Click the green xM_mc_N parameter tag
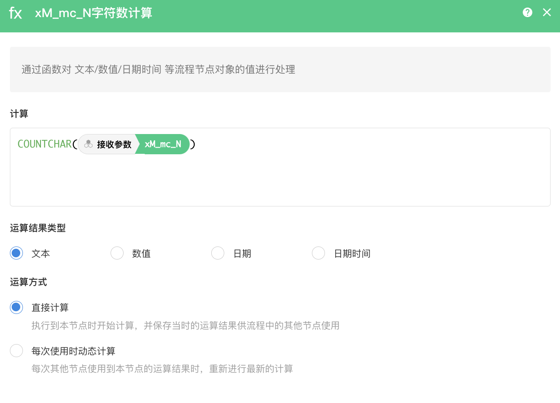Image resolution: width=560 pixels, height=403 pixels. 163,144
